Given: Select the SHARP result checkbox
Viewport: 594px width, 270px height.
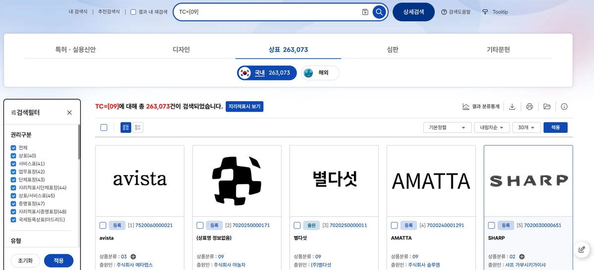Looking at the screenshot, I should (x=492, y=226).
